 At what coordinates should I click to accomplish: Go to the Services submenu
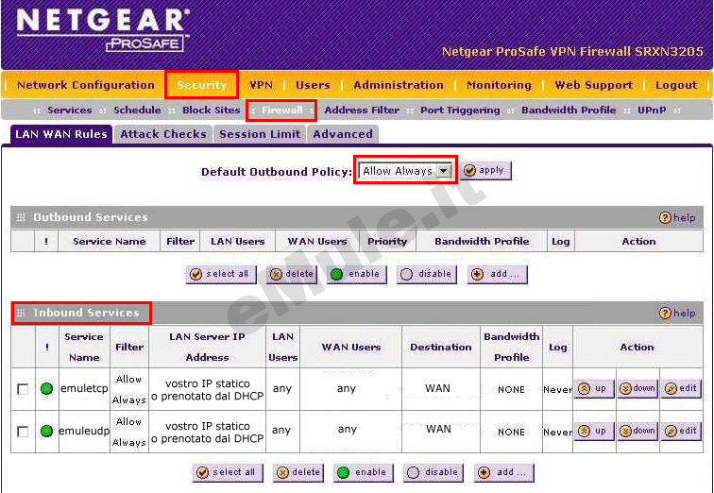pos(70,110)
